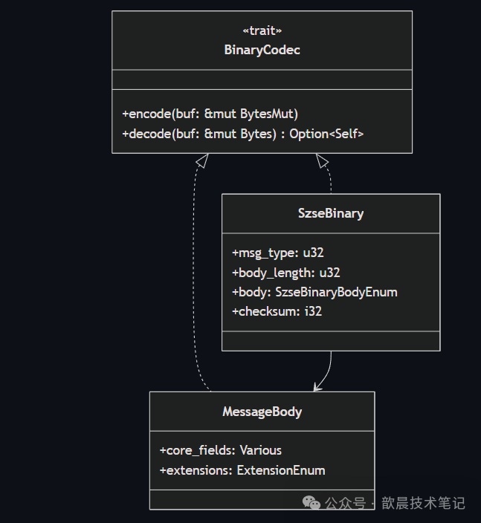Select the +decode(buf: &mut Bytes) method line
Viewport: 481px width, 523px height.
coord(242,134)
